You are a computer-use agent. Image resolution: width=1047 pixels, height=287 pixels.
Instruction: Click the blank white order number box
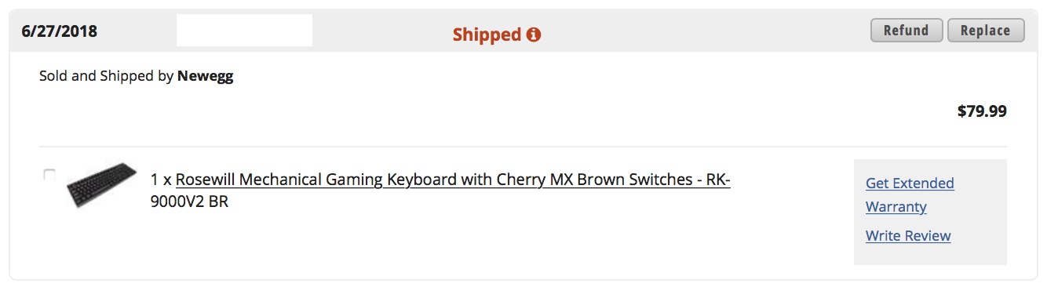pyautogui.click(x=244, y=31)
